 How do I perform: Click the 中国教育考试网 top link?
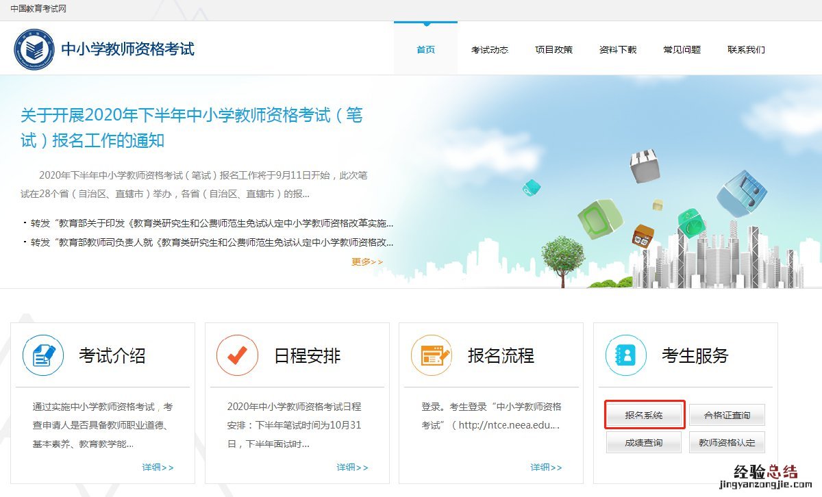click(x=38, y=9)
